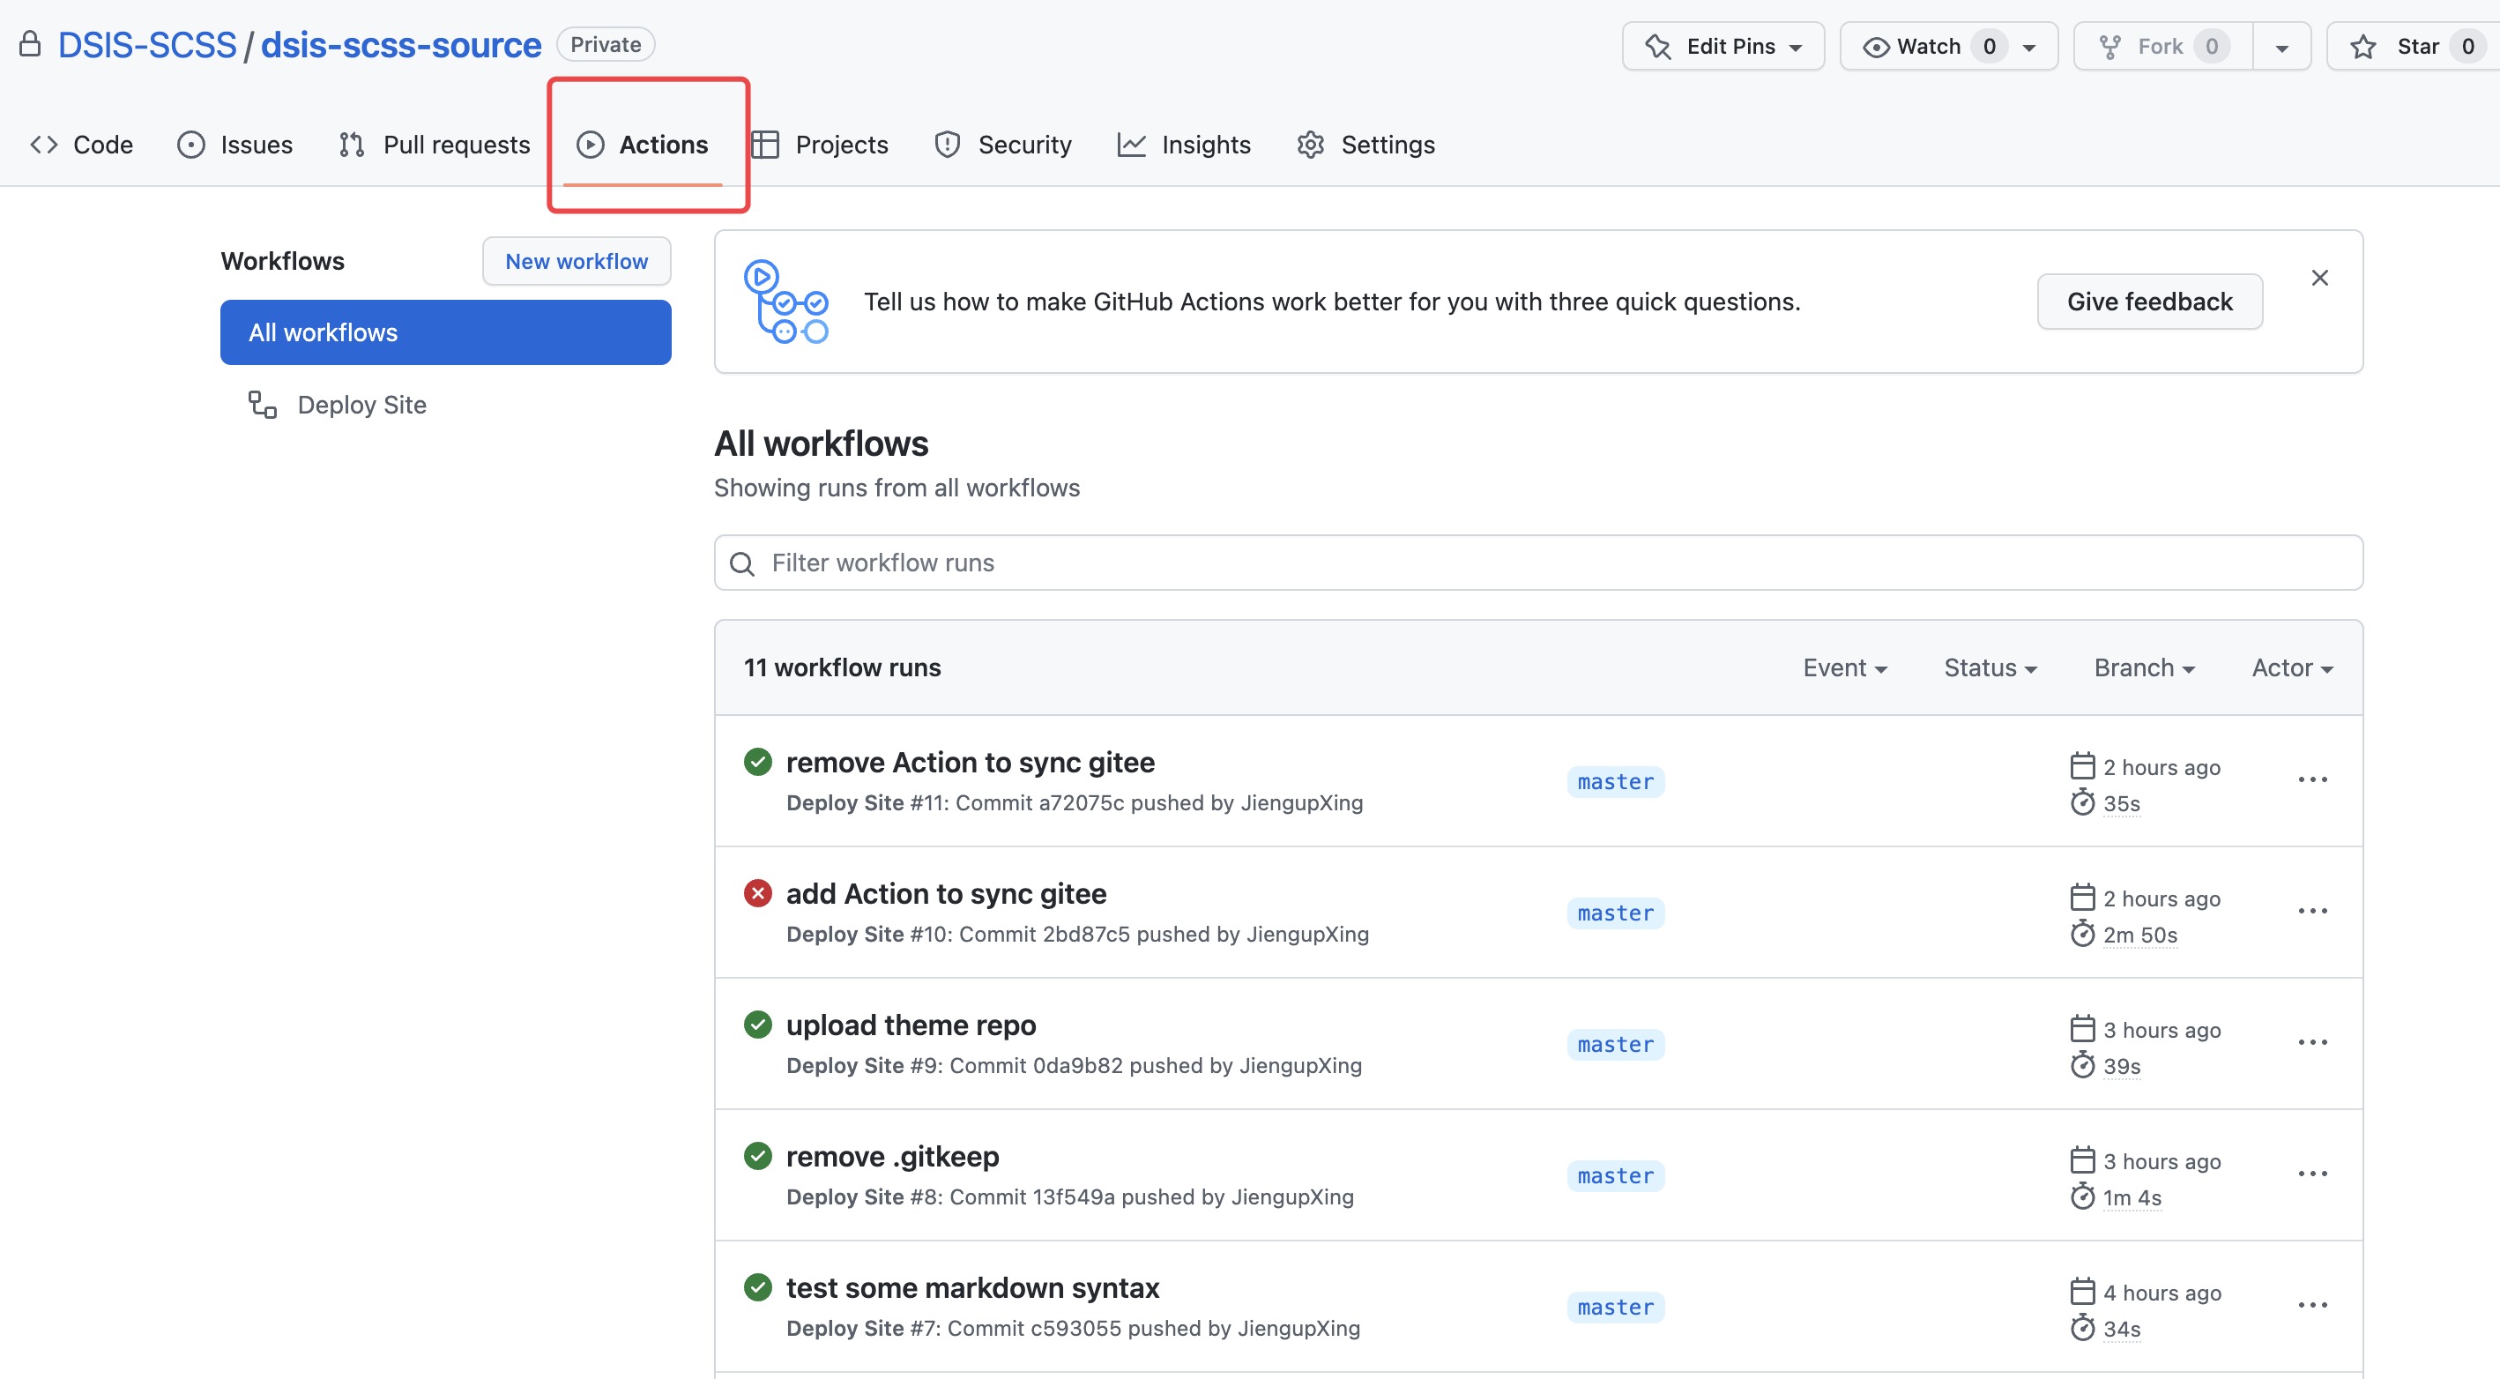Click the eye icon in Watch button

tap(1876, 47)
